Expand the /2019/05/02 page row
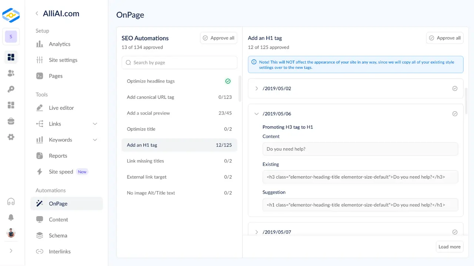The height and width of the screenshot is (266, 474). click(257, 89)
